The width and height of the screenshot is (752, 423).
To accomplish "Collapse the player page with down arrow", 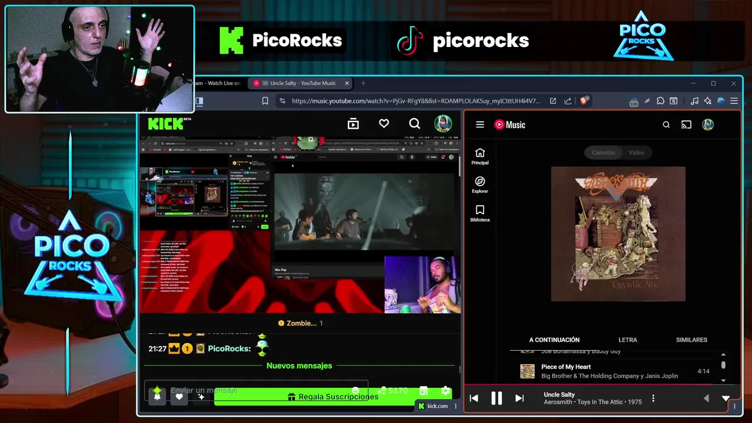I will tap(726, 398).
